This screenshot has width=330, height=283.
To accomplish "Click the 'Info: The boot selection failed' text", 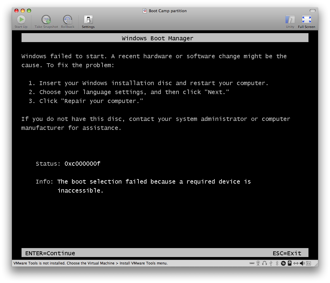I will click(143, 186).
